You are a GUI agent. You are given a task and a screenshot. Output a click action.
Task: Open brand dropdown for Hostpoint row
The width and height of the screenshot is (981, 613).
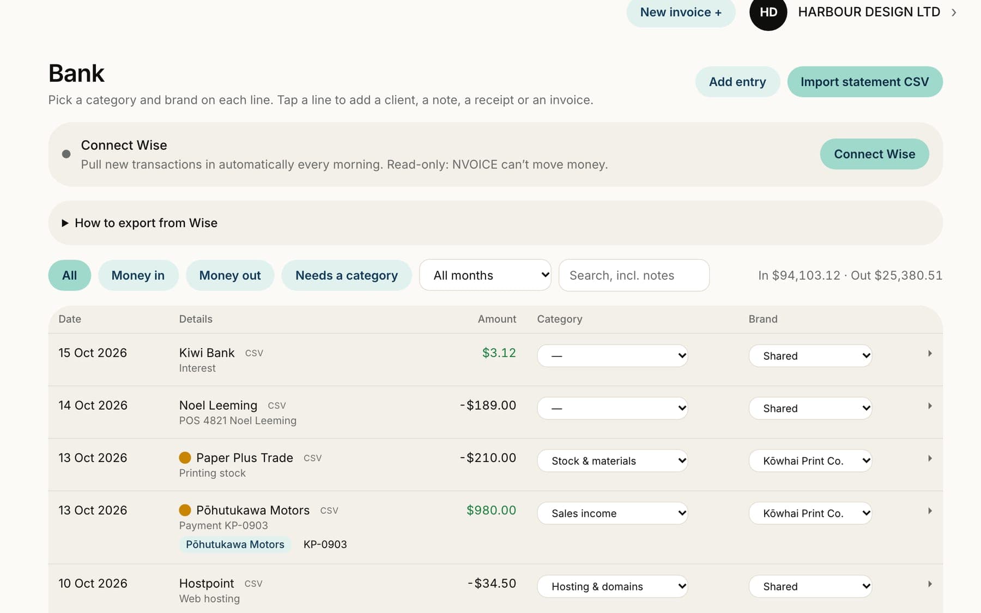(810, 586)
